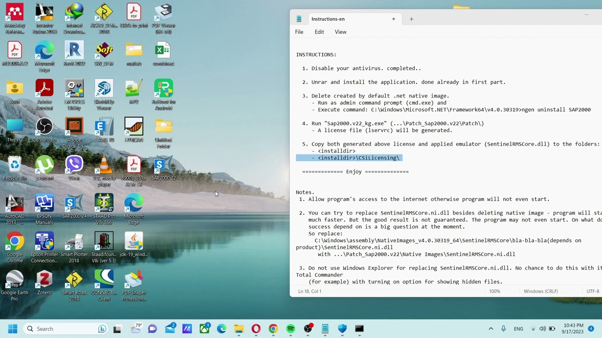This screenshot has height=338, width=602.
Task: Show hidden system tray icons
Action: coord(491,329)
